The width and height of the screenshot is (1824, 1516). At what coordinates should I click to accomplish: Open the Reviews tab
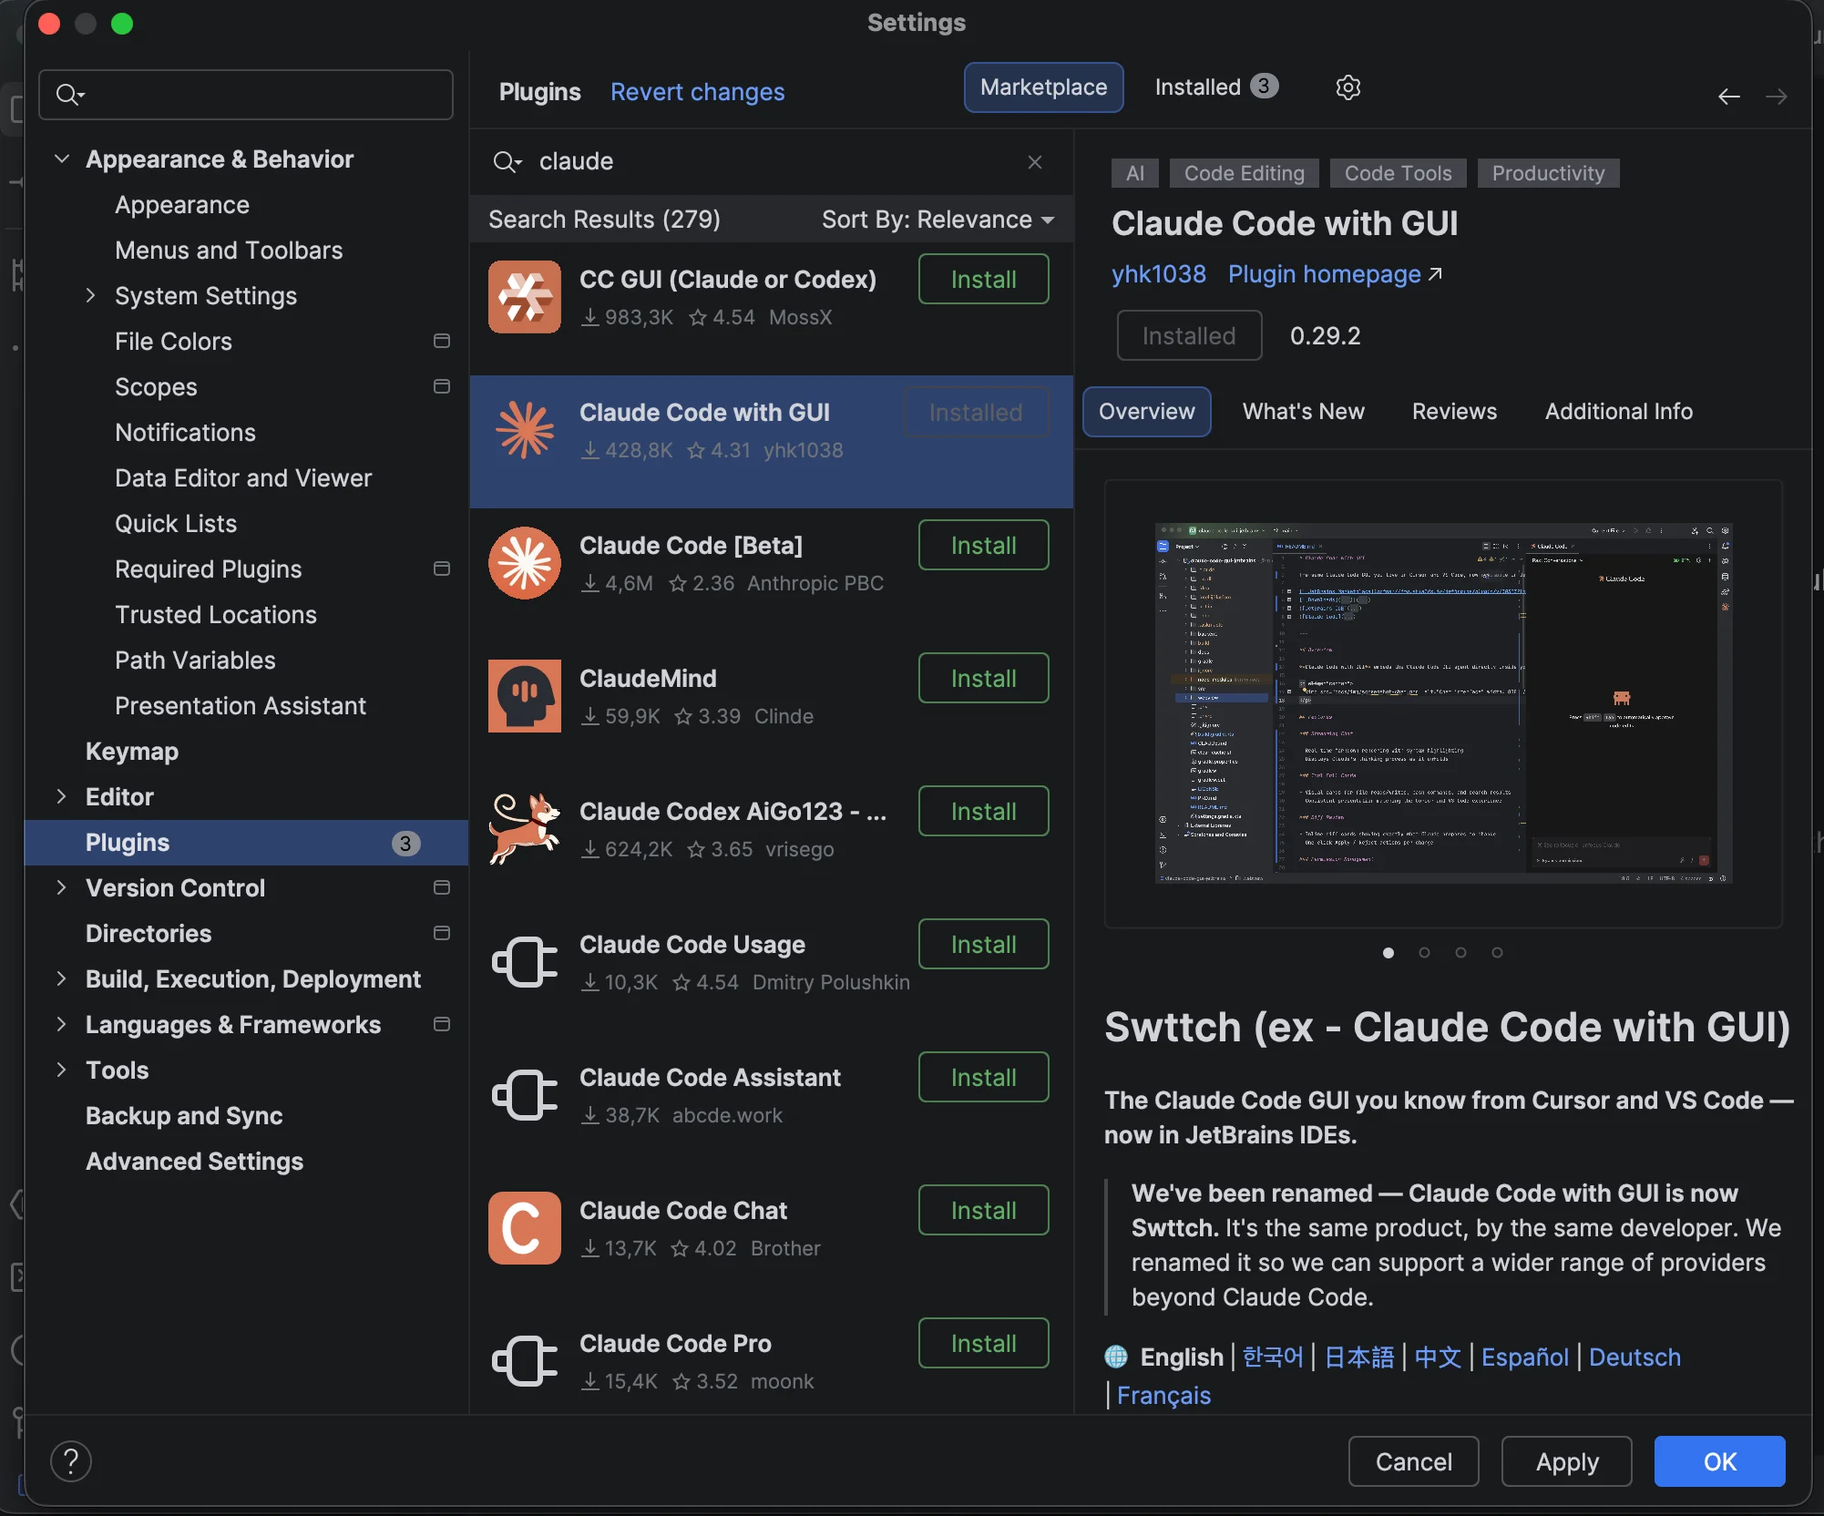[x=1455, y=412]
